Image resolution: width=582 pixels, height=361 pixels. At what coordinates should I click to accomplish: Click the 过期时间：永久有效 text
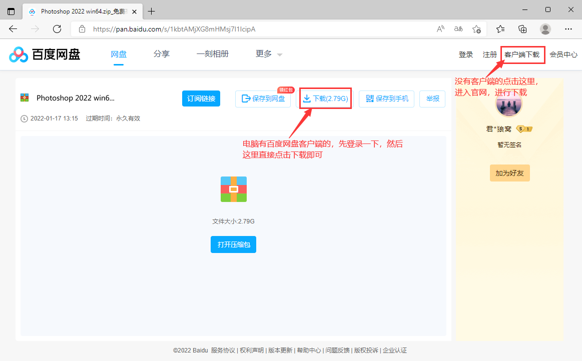click(x=113, y=118)
